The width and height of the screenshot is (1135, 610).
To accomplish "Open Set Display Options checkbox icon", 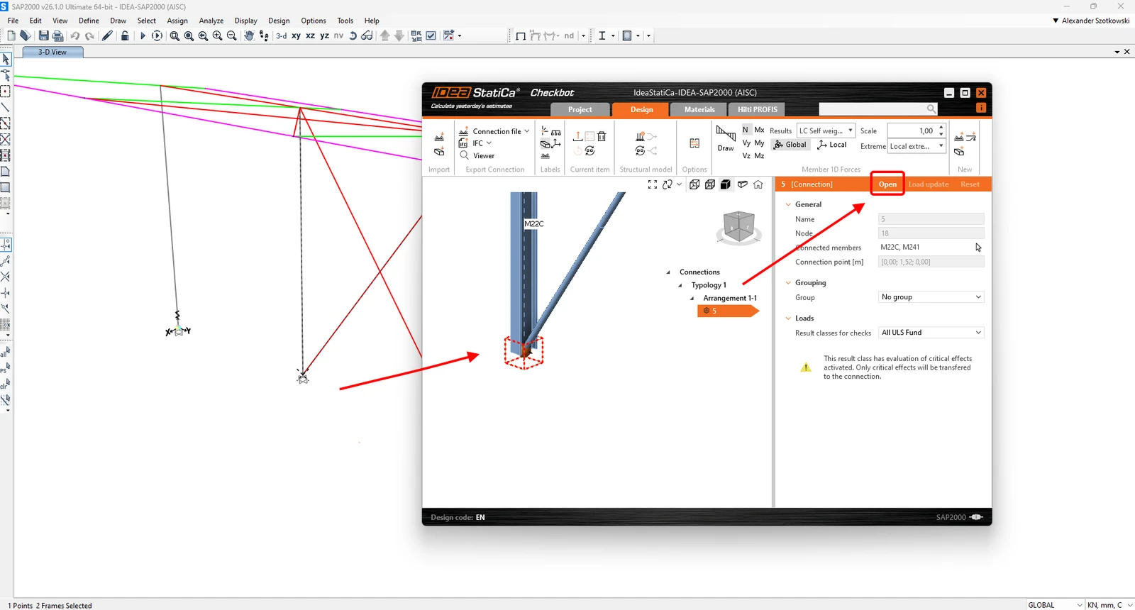I will point(431,35).
